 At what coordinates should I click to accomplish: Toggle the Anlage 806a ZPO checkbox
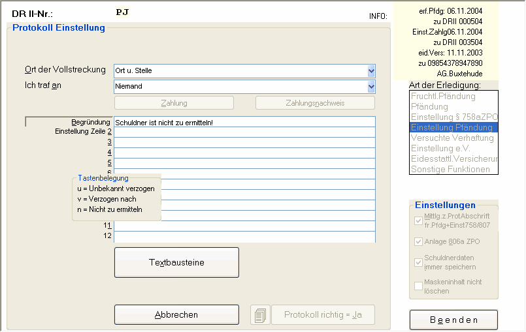(418, 241)
